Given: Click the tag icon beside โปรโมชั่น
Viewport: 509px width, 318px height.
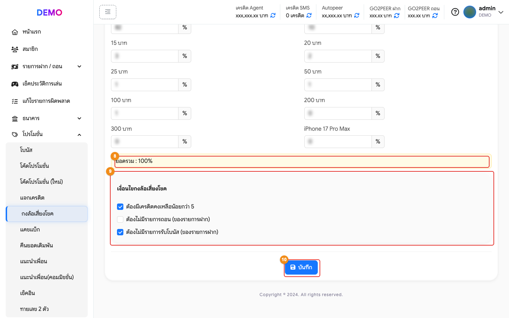Looking at the screenshot, I should point(15,135).
